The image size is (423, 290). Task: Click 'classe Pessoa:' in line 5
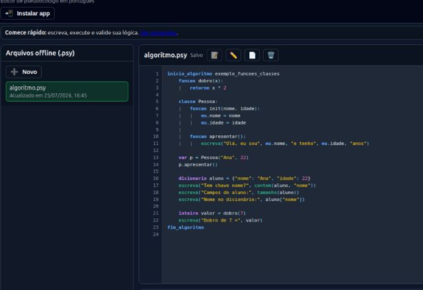tap(198, 101)
